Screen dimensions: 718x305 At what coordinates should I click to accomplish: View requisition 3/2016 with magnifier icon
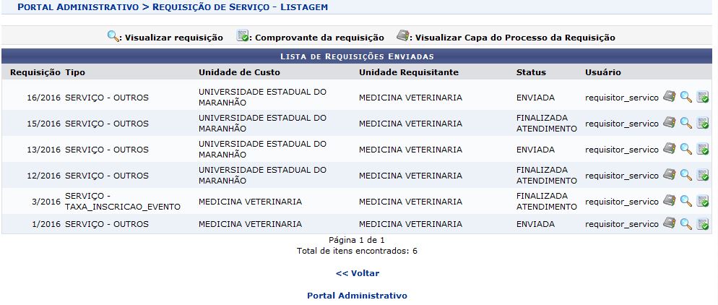685,202
